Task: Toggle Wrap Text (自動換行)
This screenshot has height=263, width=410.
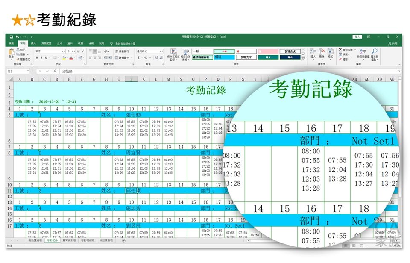Action: pos(115,51)
